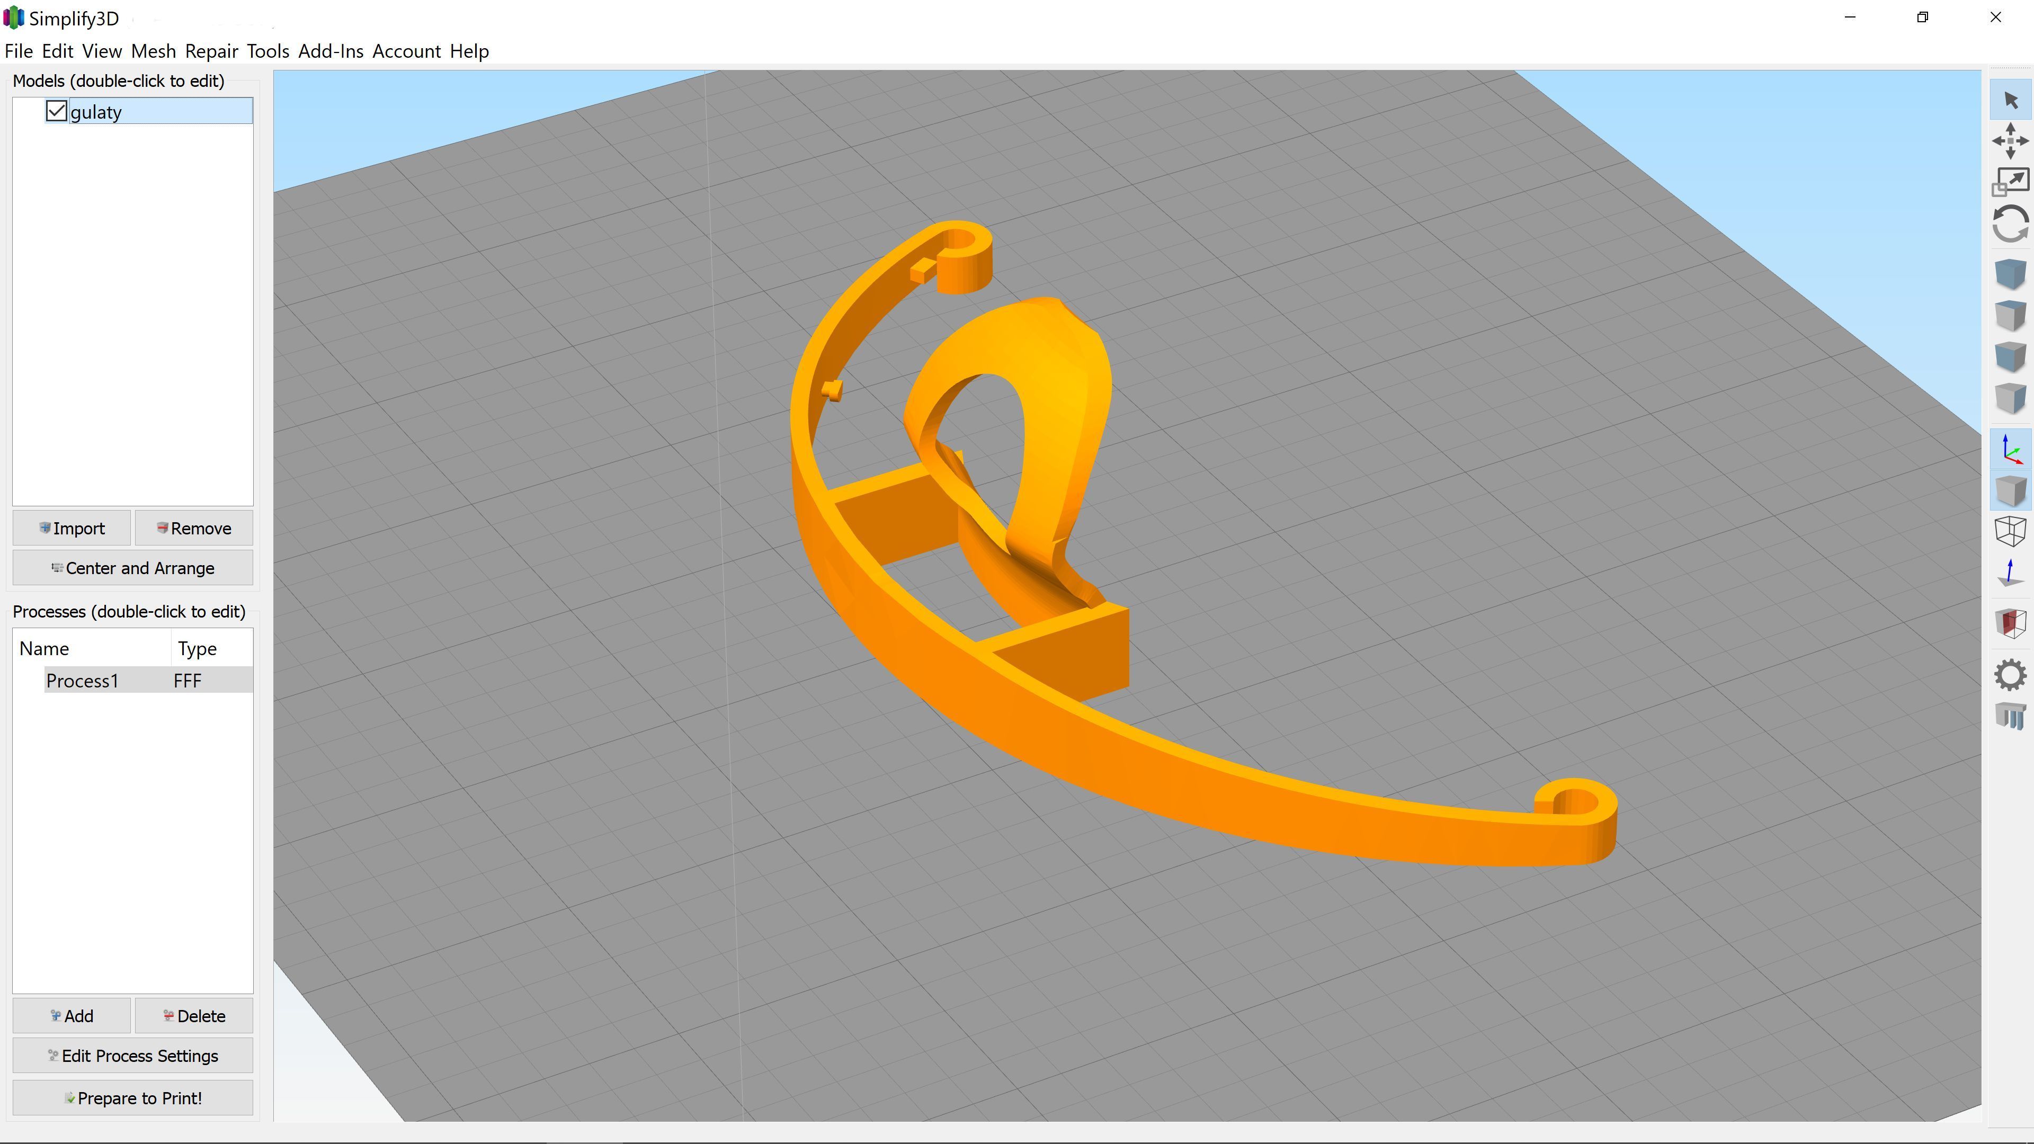This screenshot has height=1144, width=2034.
Task: Close the Simplify3D window
Action: (x=1996, y=17)
